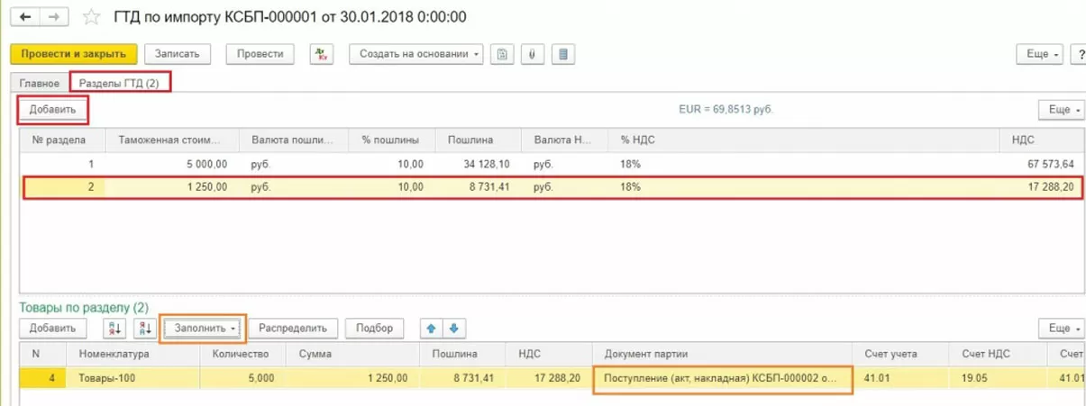Open the attached files paperclip icon
The height and width of the screenshot is (406, 1086).
tap(533, 54)
